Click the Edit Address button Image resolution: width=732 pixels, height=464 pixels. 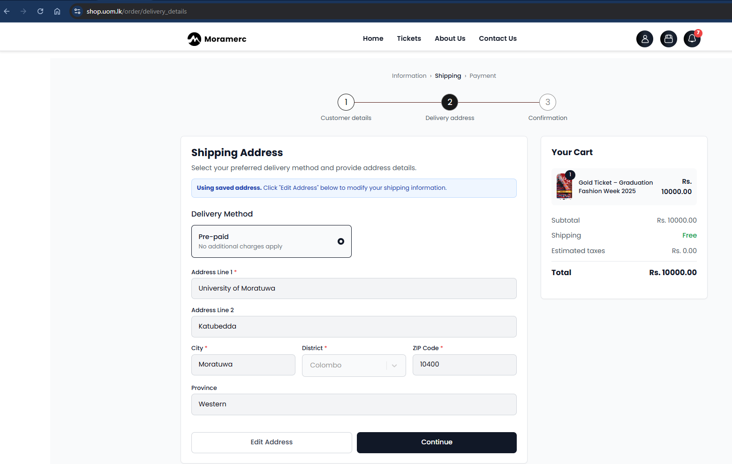click(x=272, y=442)
